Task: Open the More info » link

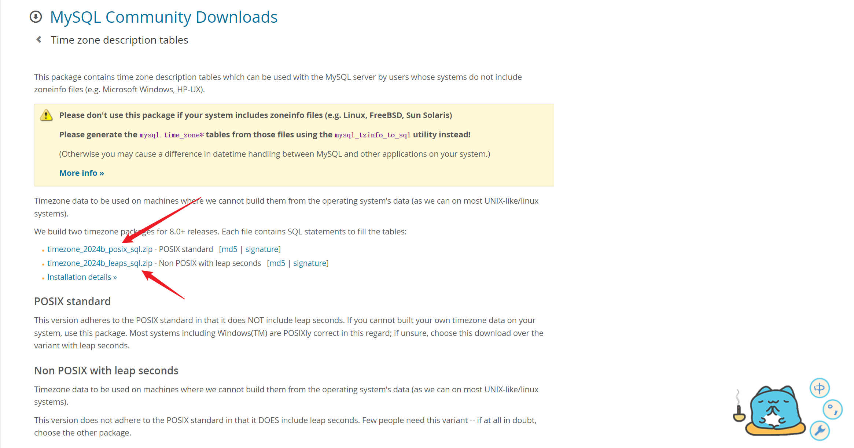Action: 81,173
